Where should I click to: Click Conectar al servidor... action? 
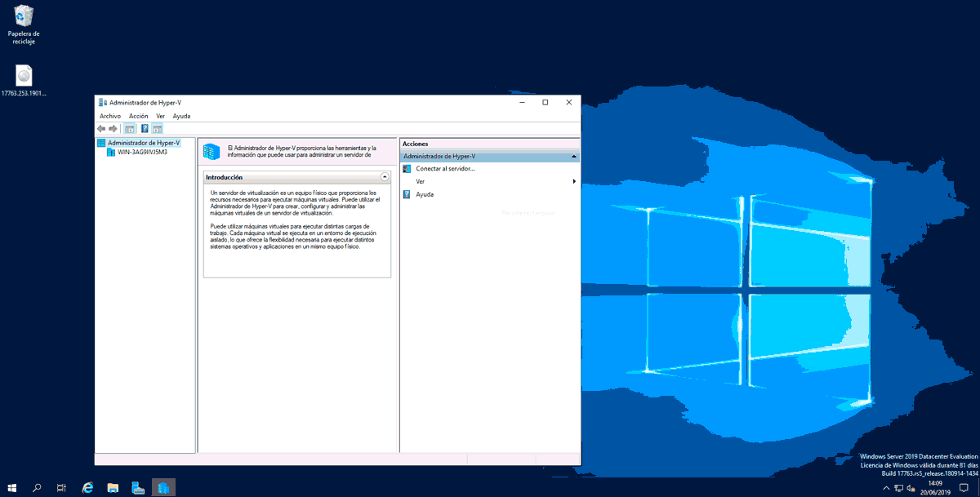point(445,169)
